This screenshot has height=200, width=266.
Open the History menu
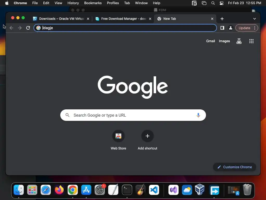tap(73, 3)
